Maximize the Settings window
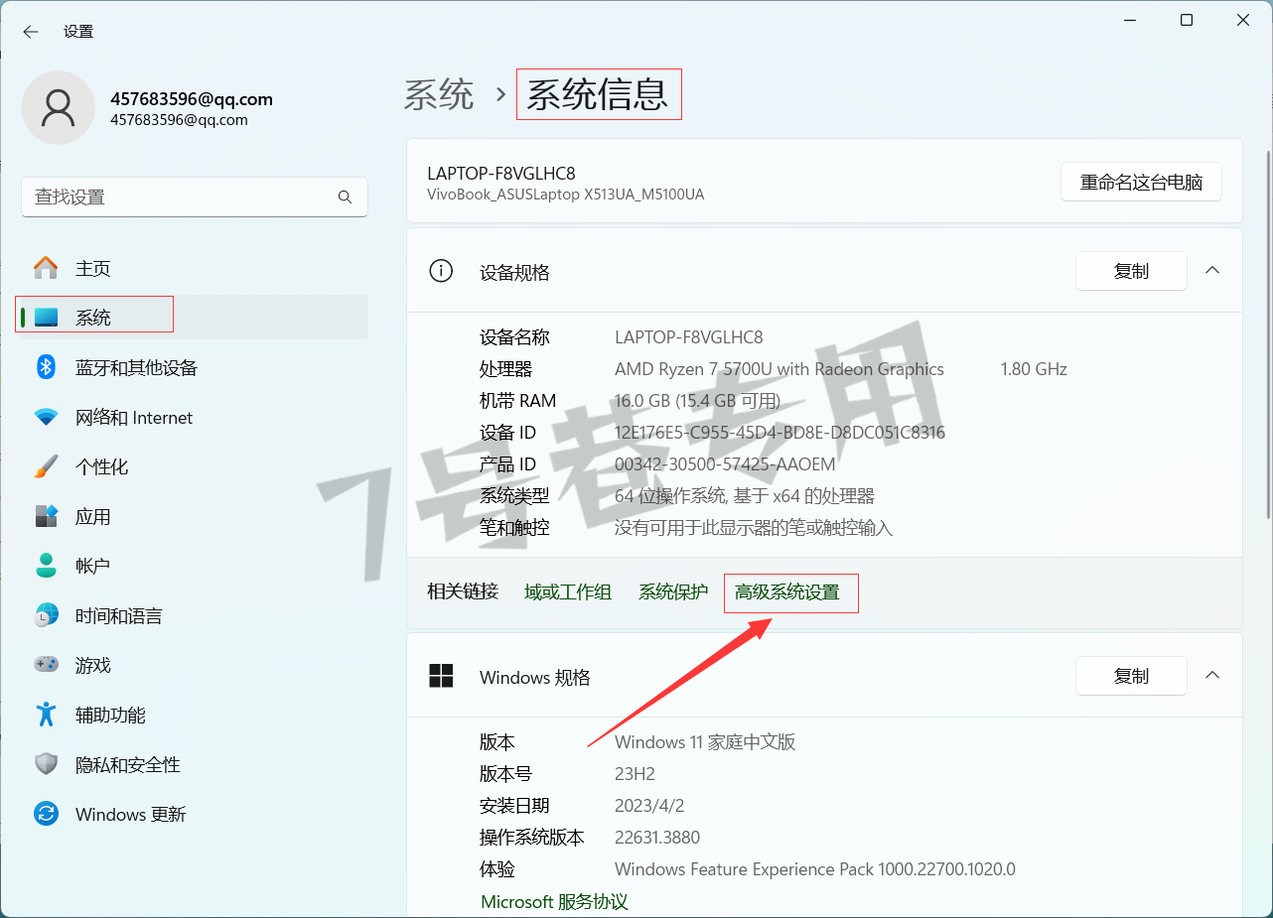The height and width of the screenshot is (918, 1273). [1187, 20]
